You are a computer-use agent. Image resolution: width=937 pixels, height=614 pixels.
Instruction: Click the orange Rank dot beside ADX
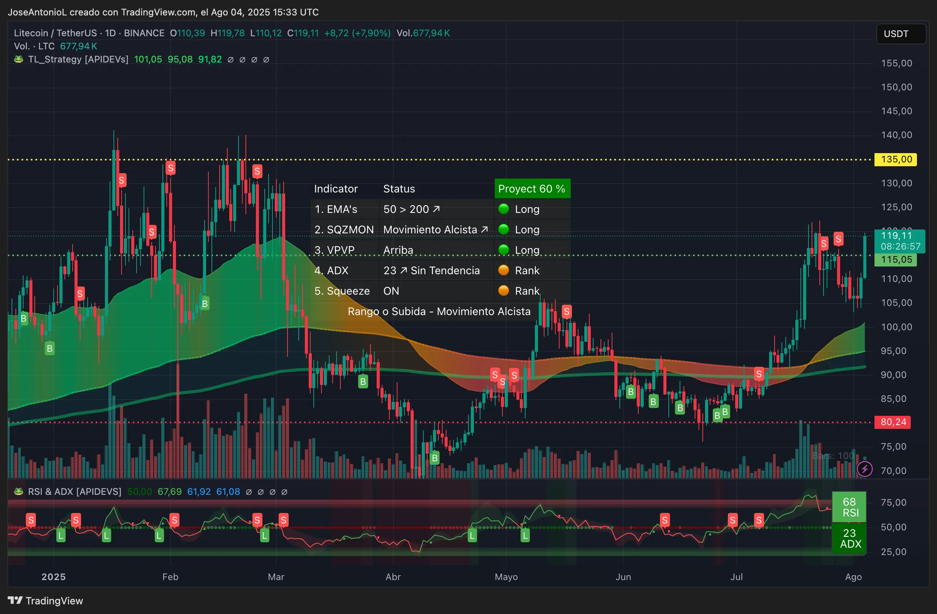[x=504, y=270]
